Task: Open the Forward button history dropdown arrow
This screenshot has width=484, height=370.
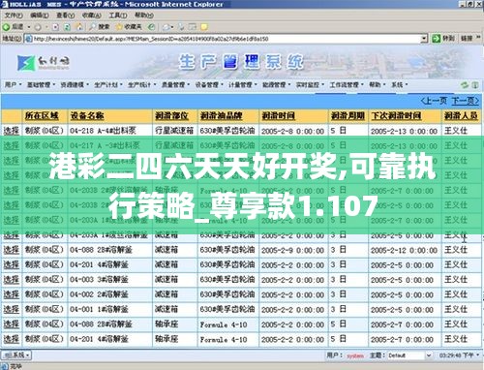Action: point(46,27)
